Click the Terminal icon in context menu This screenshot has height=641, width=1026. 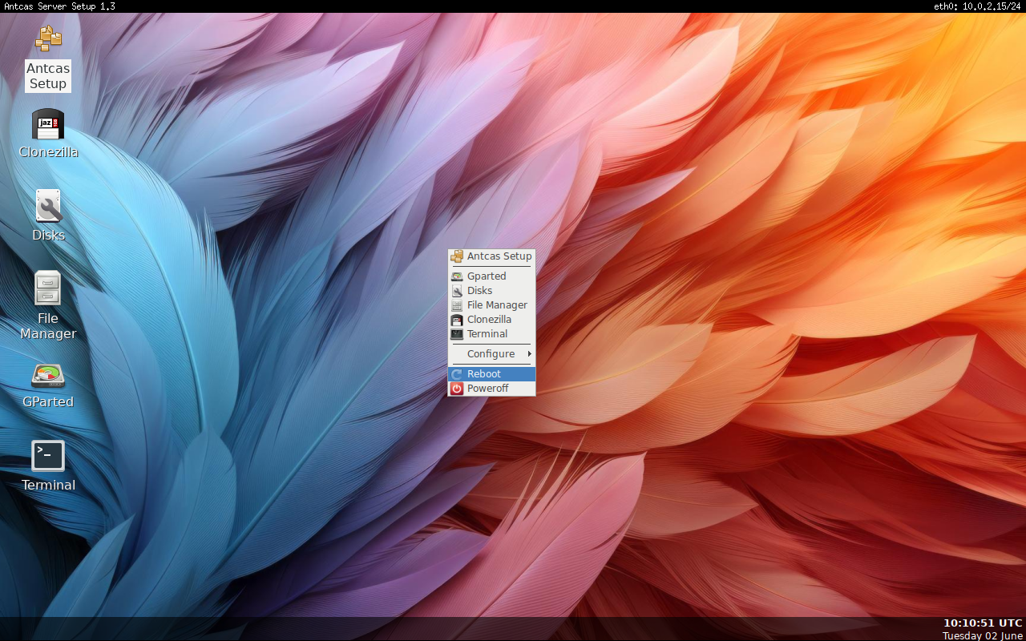[x=457, y=334]
